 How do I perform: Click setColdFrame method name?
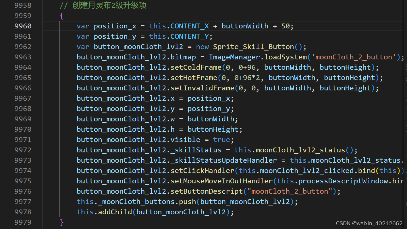(x=196, y=67)
